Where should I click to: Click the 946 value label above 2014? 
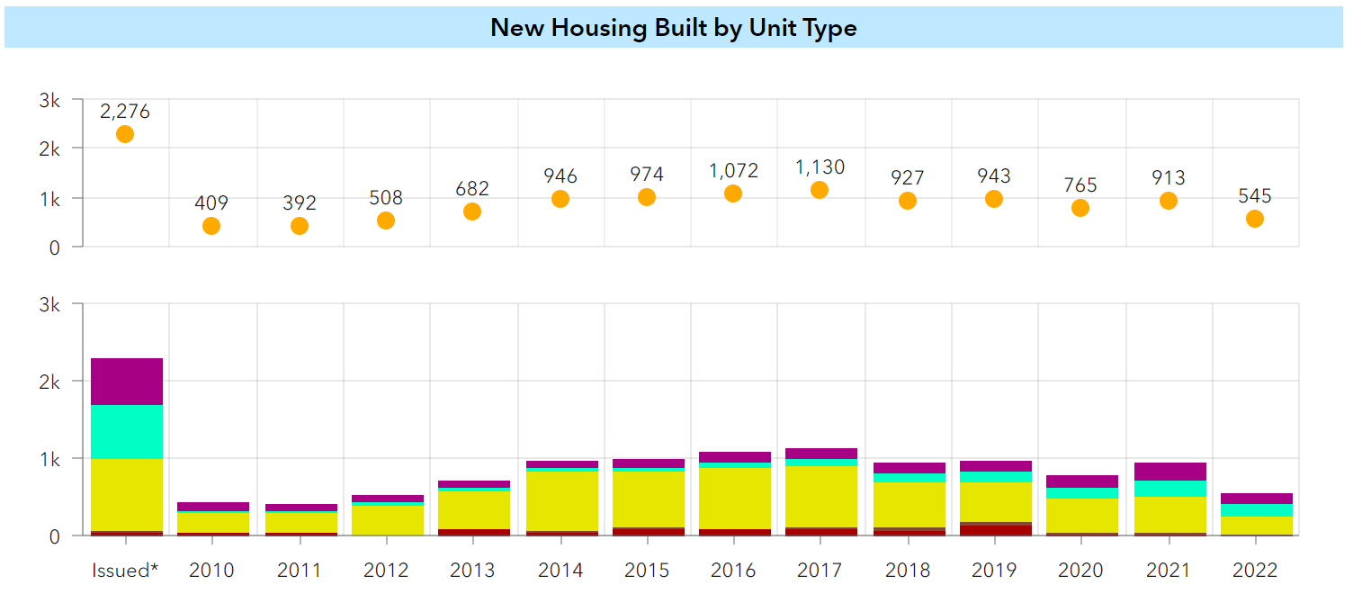(x=559, y=177)
